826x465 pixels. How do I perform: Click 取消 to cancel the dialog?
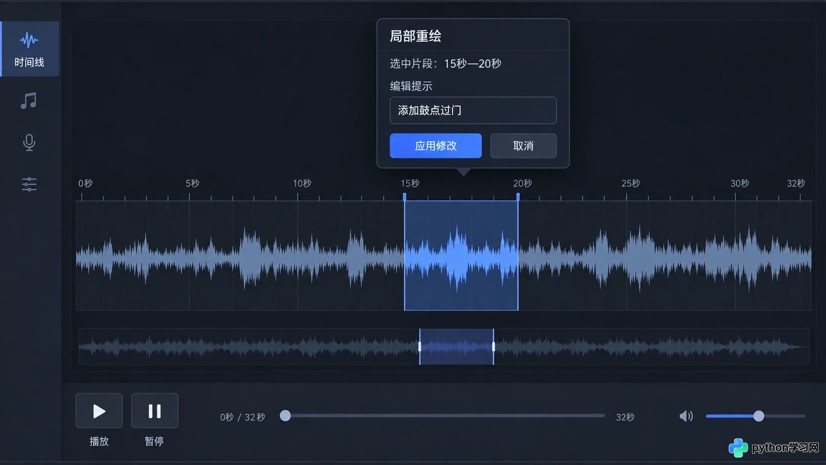pos(523,146)
